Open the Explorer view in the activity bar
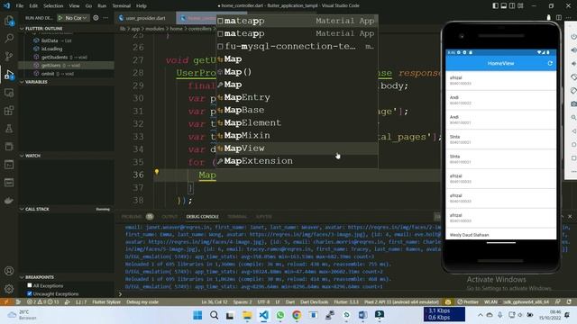This screenshot has width=577, height=324. point(9,21)
